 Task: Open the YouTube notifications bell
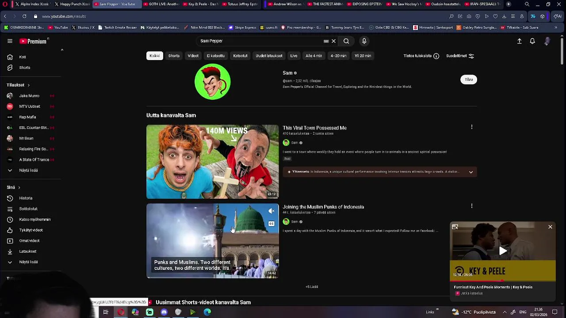point(532,41)
